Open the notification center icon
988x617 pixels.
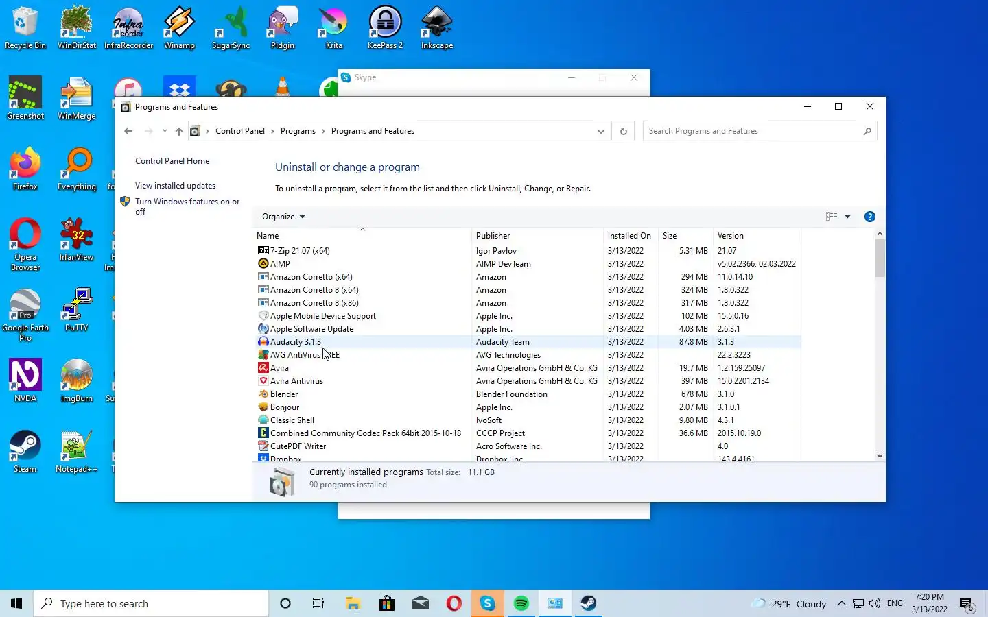[967, 604]
